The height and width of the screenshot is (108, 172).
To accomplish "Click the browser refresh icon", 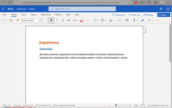I will coord(10,2).
